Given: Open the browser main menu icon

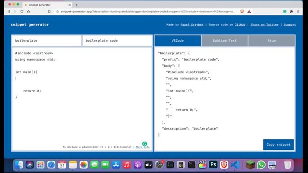Looking at the screenshot, I should (x=298, y=12).
